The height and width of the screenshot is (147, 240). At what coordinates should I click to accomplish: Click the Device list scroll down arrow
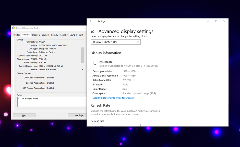pos(82,69)
